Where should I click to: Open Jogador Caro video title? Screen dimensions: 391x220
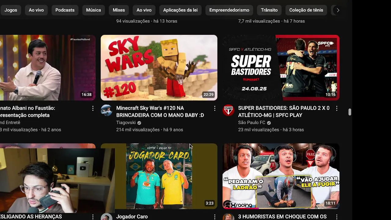tap(132, 217)
